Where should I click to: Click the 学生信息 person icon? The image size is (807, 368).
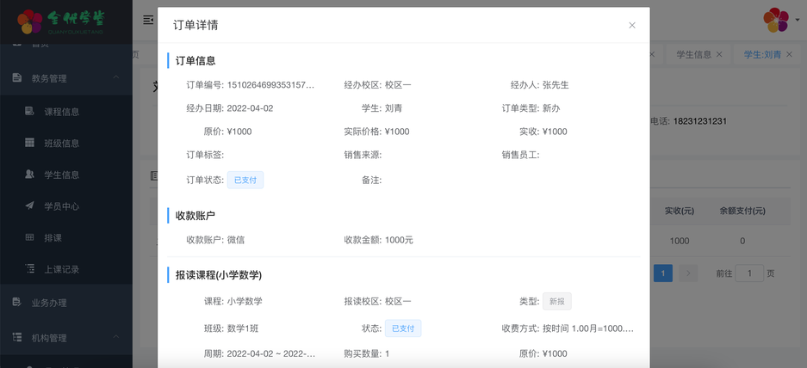pyautogui.click(x=29, y=175)
